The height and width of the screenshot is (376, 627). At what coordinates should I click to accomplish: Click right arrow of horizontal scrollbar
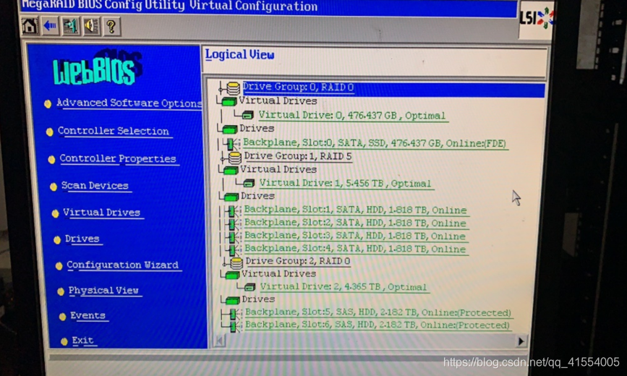[521, 341]
